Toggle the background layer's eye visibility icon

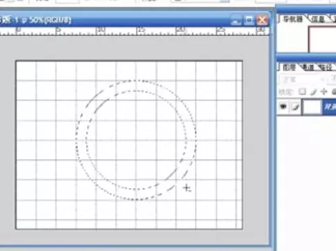283,107
